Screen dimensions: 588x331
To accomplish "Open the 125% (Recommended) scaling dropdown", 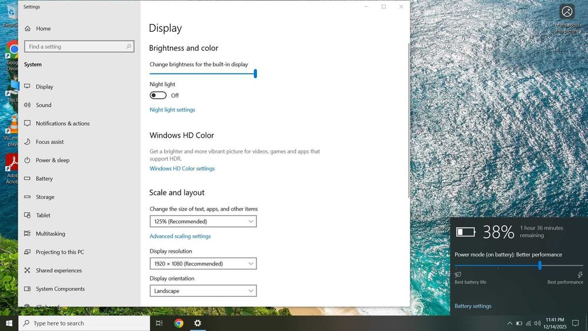I will [x=203, y=221].
